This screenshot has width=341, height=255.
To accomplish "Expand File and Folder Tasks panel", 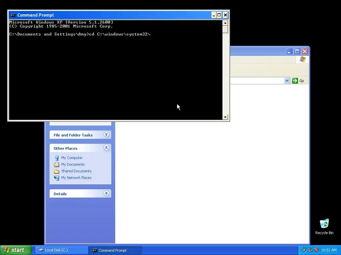I will [x=106, y=134].
